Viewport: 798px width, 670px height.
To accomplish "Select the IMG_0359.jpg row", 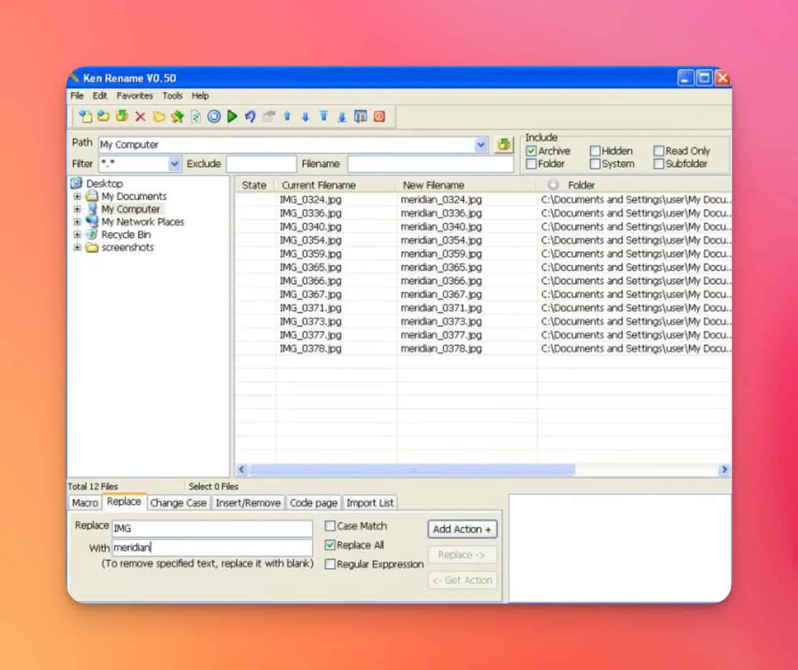I will click(310, 253).
